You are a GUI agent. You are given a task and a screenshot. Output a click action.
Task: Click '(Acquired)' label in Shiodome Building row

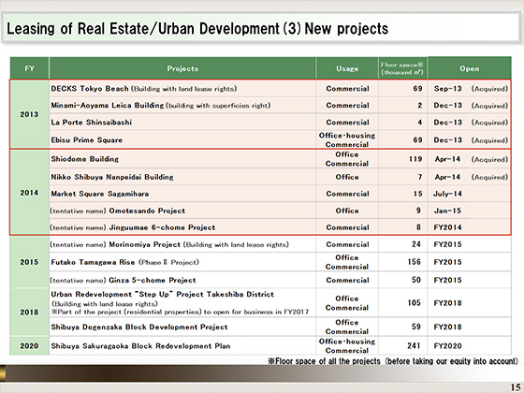point(489,159)
